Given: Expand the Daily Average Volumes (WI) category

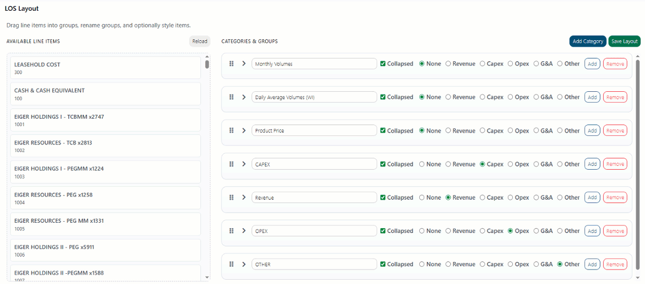Looking at the screenshot, I should (243, 97).
